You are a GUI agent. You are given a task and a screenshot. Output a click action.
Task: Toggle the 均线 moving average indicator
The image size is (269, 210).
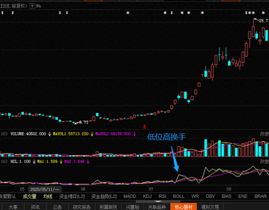[48, 196]
